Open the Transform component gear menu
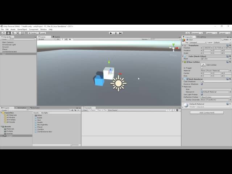 (x=230, y=45)
